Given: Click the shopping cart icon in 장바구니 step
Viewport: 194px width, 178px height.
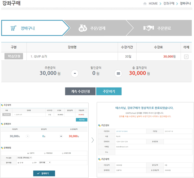Looking at the screenshot, I should 13,28.
